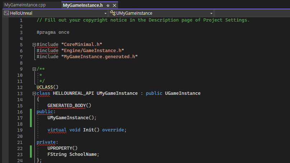Image resolution: width=290 pixels, height=163 pixels.
Task: Click the override keyword on line 19
Action: [x=113, y=130]
